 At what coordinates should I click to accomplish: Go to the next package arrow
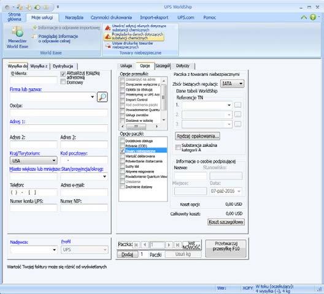[x=169, y=245]
